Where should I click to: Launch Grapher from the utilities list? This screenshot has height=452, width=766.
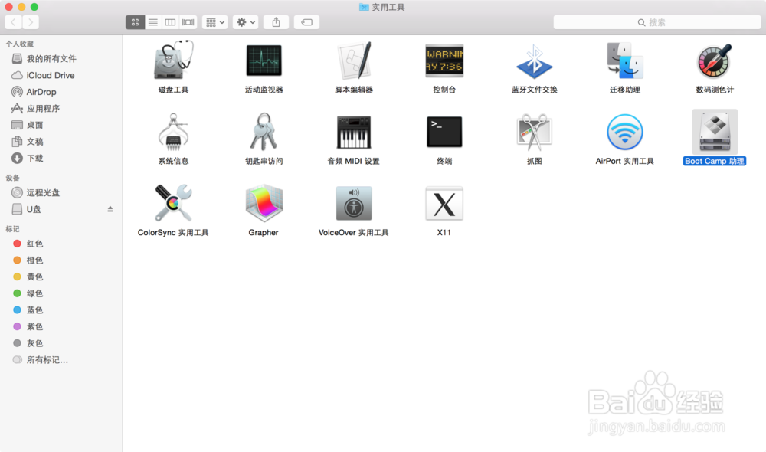263,203
